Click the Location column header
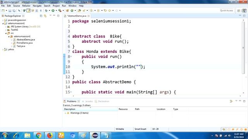The height and width of the screenshot is (139, 248). [x=164, y=109]
